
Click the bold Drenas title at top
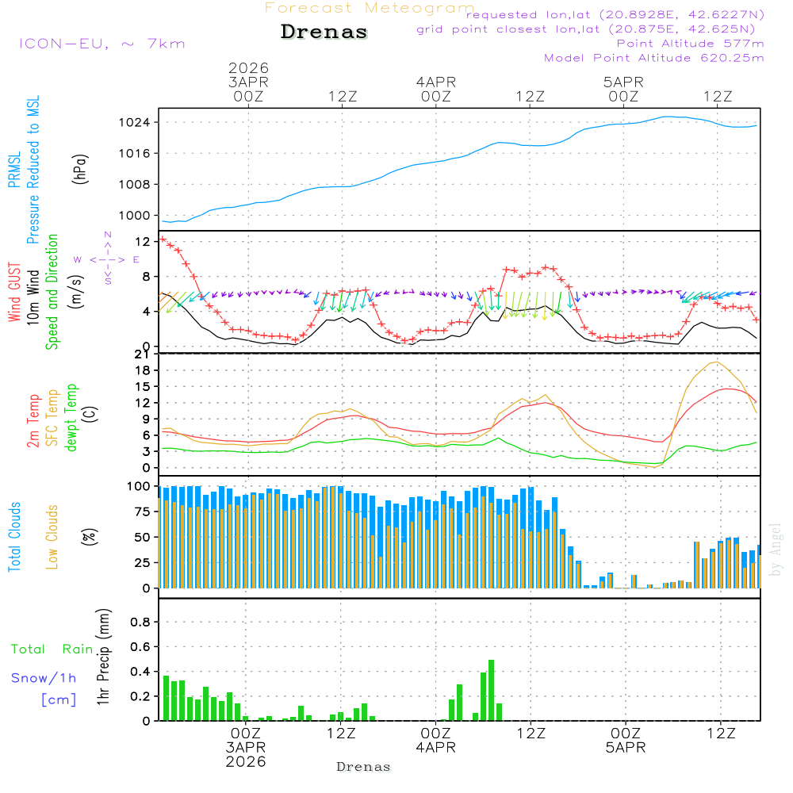click(324, 33)
